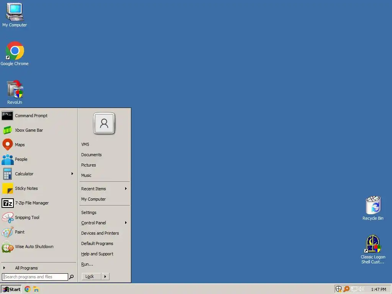
Task: Select the People label text
Action: (21, 159)
